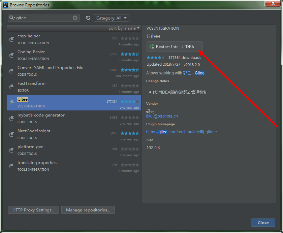Click the translate-properties plugin icon
Image resolution: width=283 pixels, height=233 pixels.
12,166
